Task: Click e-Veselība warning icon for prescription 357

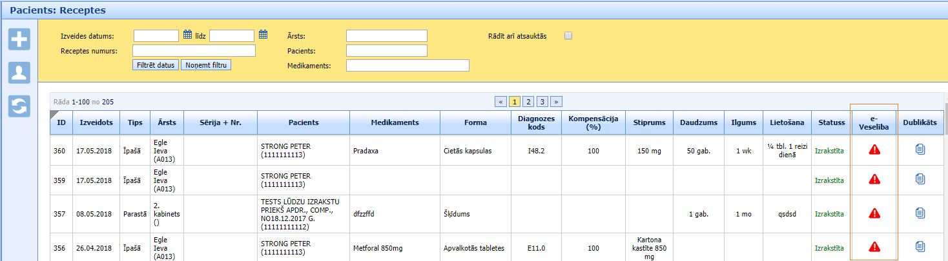Action: (874, 213)
